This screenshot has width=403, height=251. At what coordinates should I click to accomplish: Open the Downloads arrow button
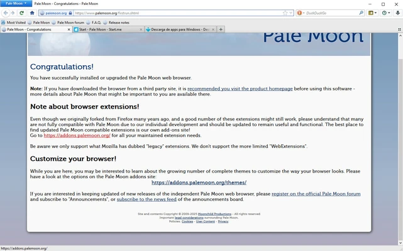coord(397,13)
